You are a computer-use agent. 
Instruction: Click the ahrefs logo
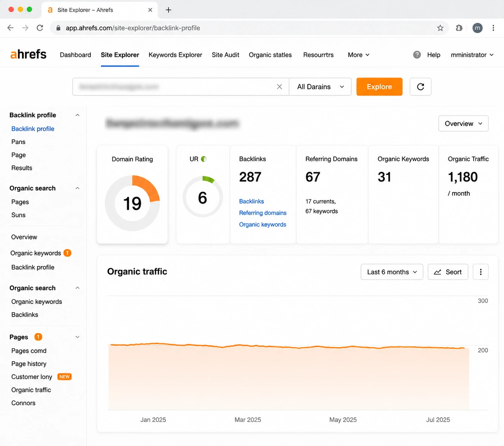tap(28, 54)
